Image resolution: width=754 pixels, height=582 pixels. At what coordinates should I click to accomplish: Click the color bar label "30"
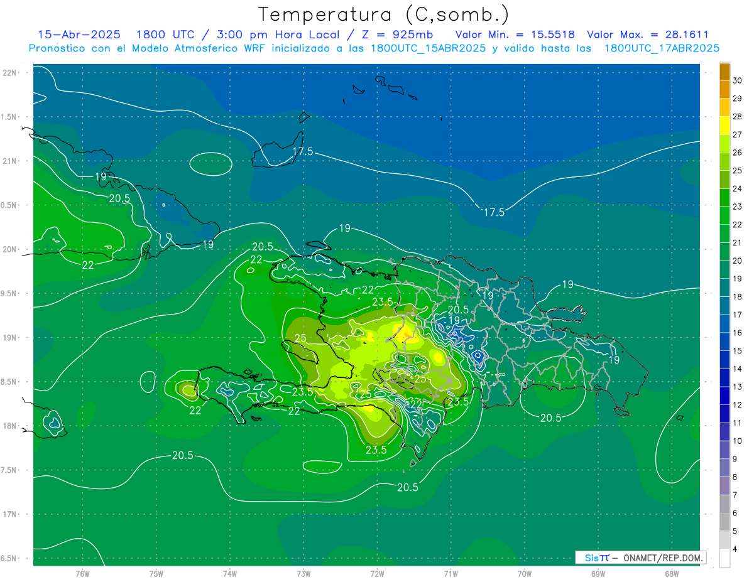click(x=738, y=82)
